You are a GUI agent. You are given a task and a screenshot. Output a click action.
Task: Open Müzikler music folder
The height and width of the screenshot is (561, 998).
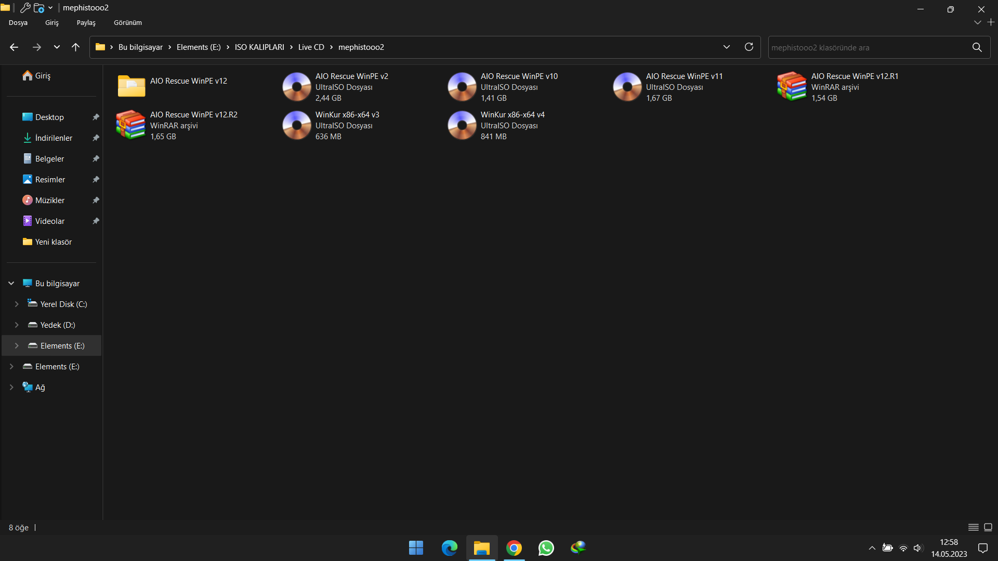44,201
